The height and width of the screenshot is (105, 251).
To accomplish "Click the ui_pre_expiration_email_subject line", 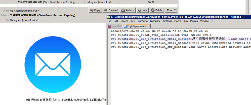I will [x=181, y=39].
